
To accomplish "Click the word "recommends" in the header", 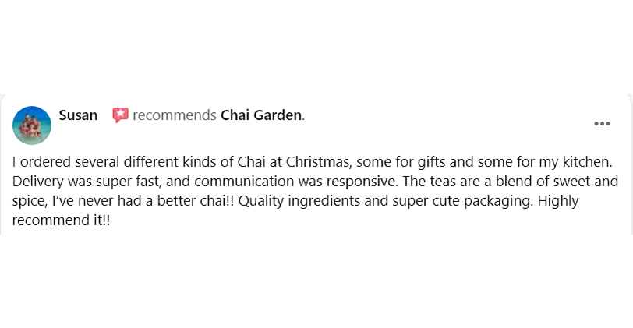I will (x=174, y=115).
